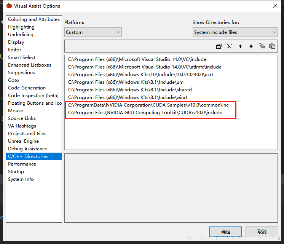Image resolution: width=284 pixels, height=244 pixels.
Task: Open Code Generation options
Action: coord(34,88)
